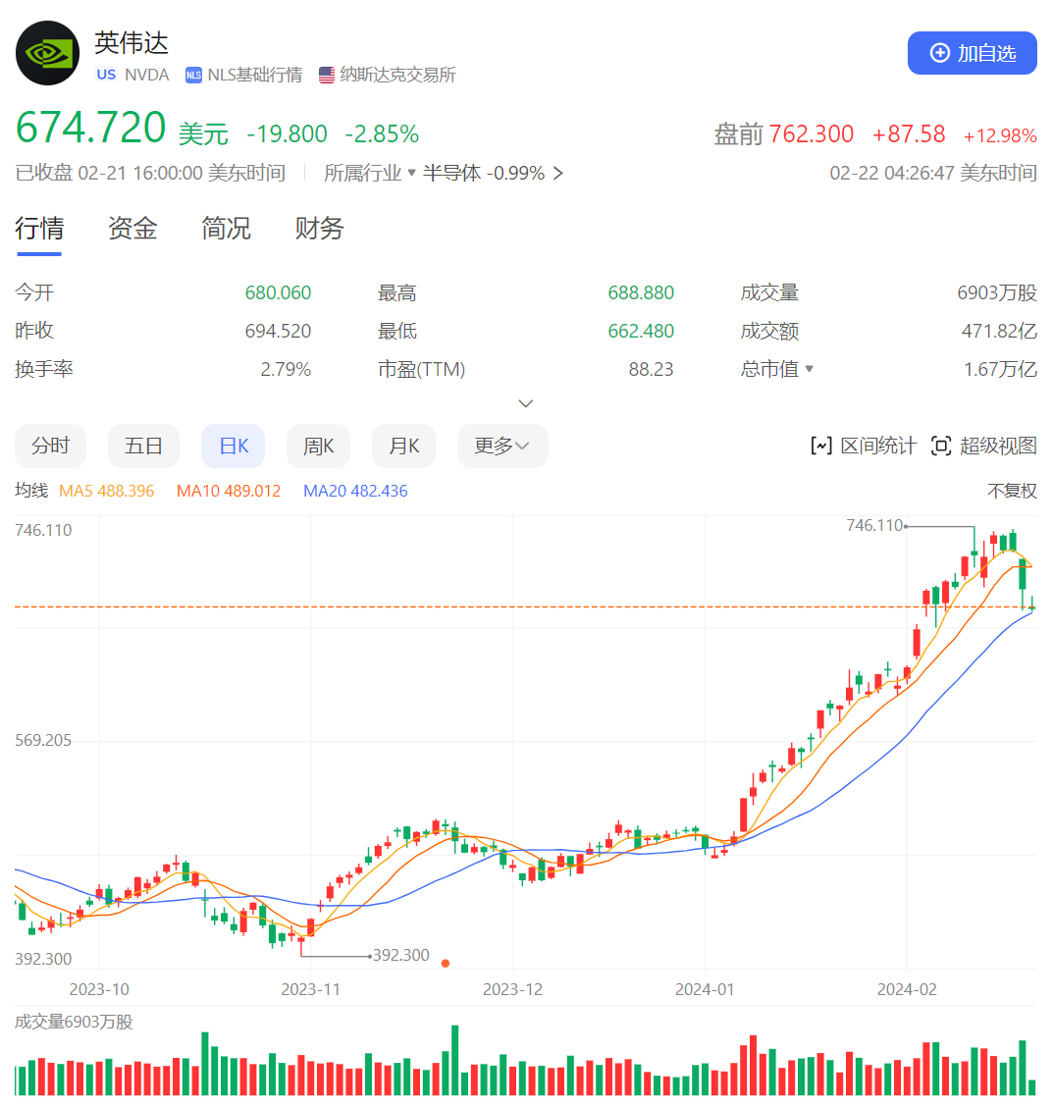Toggle the MA20 moving average line
Image resolution: width=1053 pixels, height=1106 pixels.
pyautogui.click(x=354, y=490)
